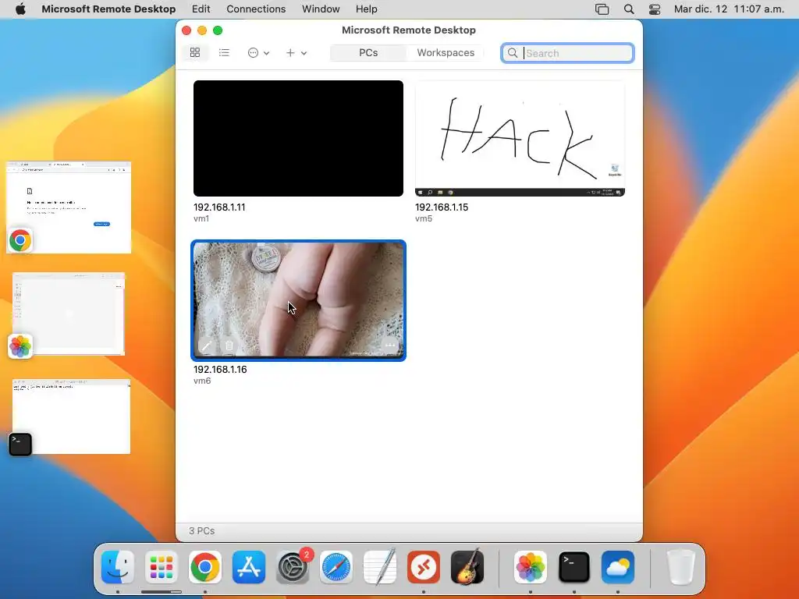
Task: Click the date and time in menu bar
Action: 729,9
